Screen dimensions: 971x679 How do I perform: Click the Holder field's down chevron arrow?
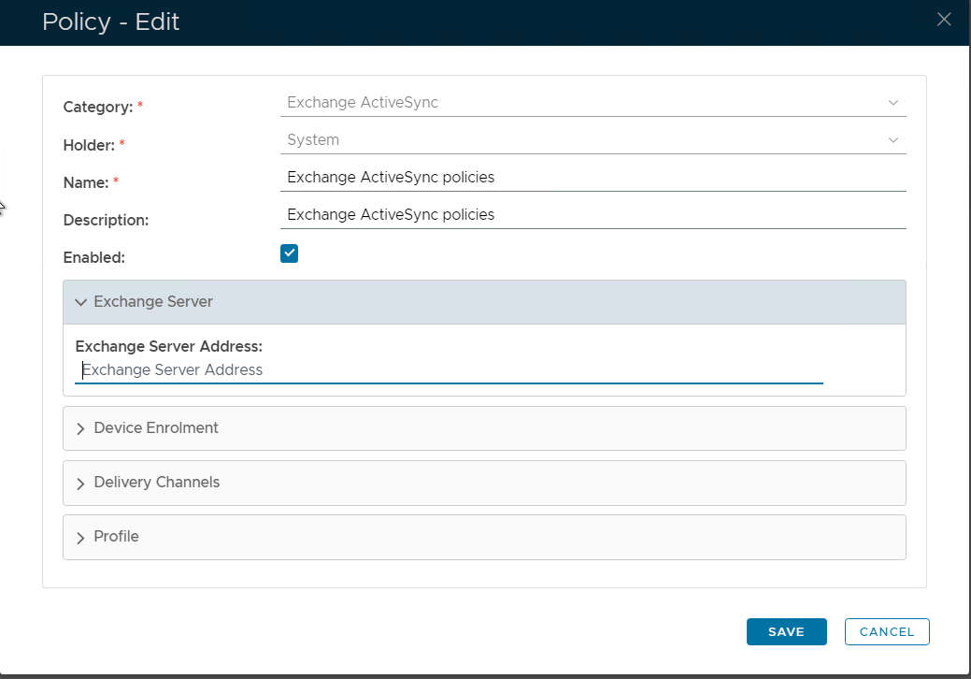[x=892, y=140]
